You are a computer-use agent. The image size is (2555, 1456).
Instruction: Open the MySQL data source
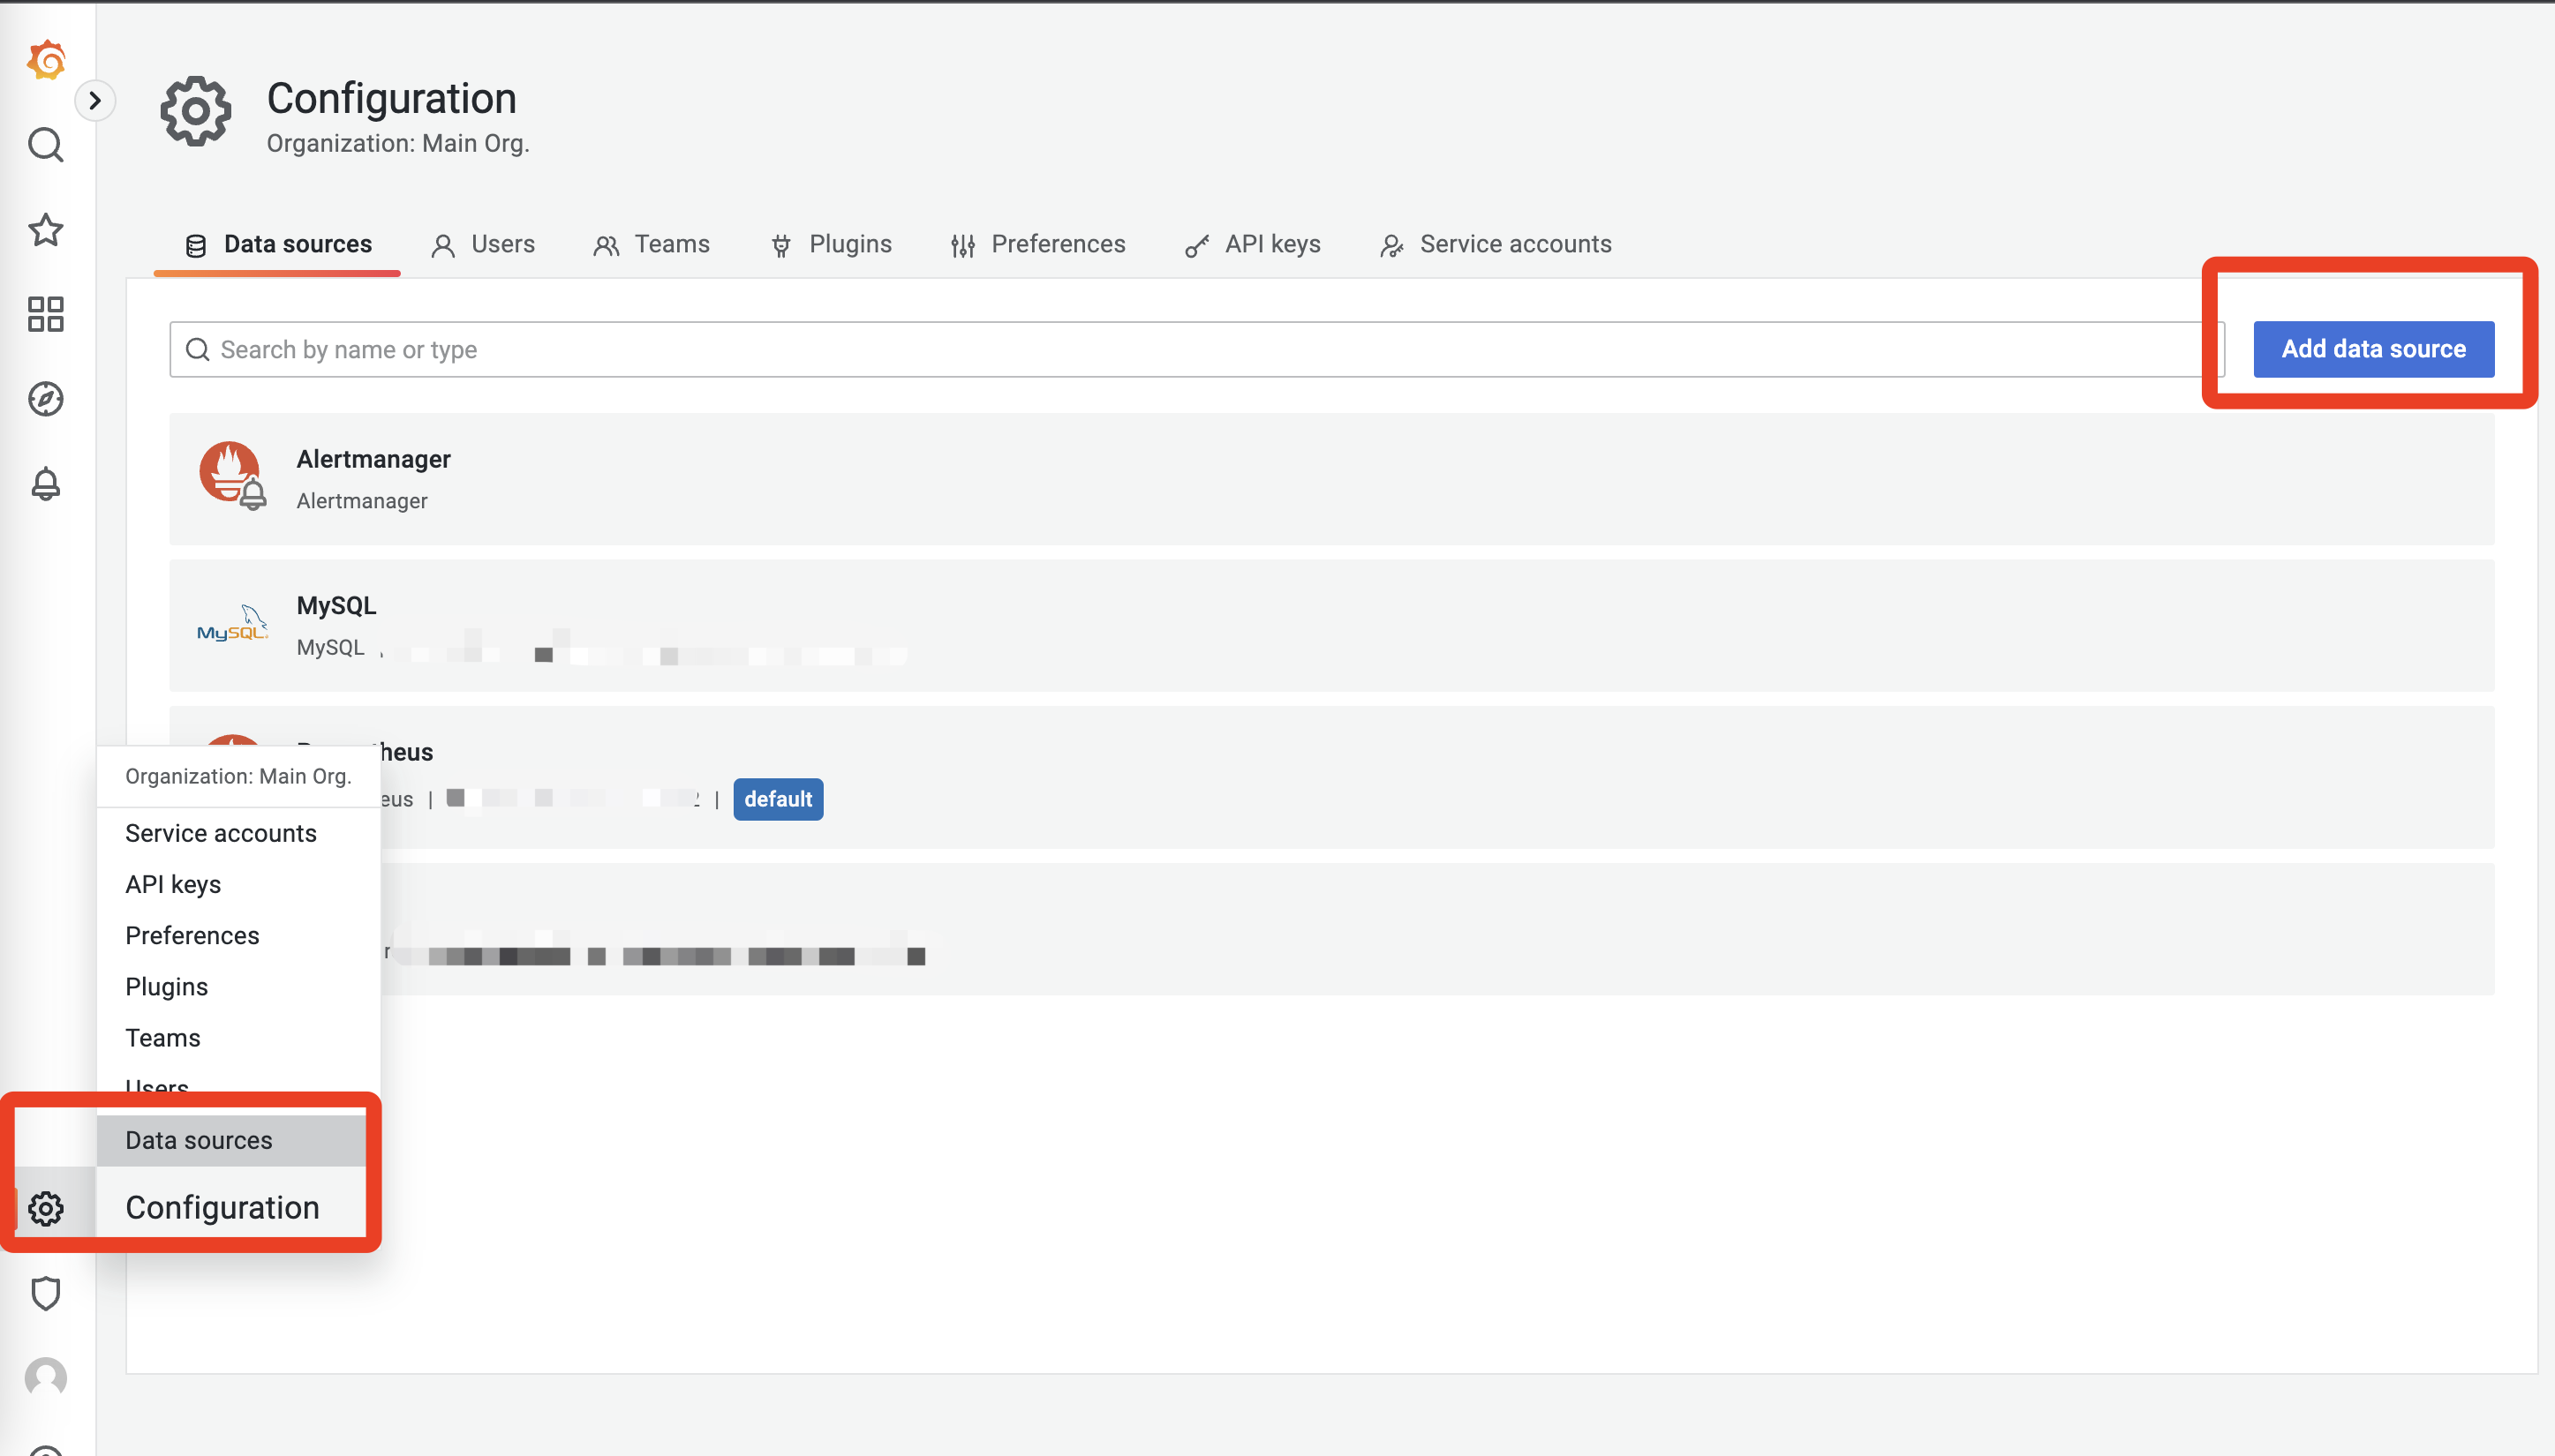coord(1331,625)
